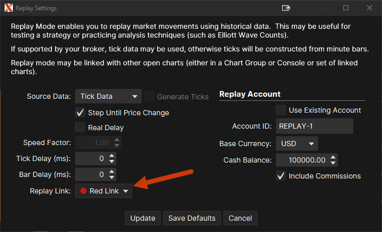Screen dimensions: 382x232
Task: Increase Bar Delay with the up arrow
Action: [112, 171]
